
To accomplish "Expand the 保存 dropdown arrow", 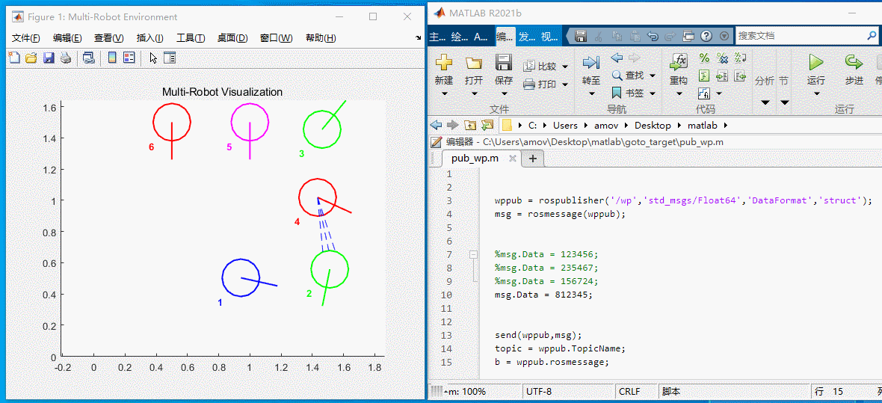I will pos(504,93).
